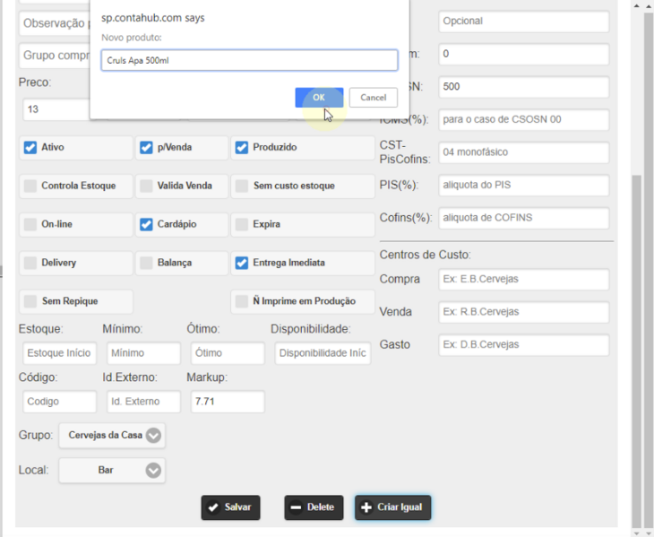This screenshot has height=537, width=654.
Task: Click the minus icon on Delete
Action: (296, 507)
